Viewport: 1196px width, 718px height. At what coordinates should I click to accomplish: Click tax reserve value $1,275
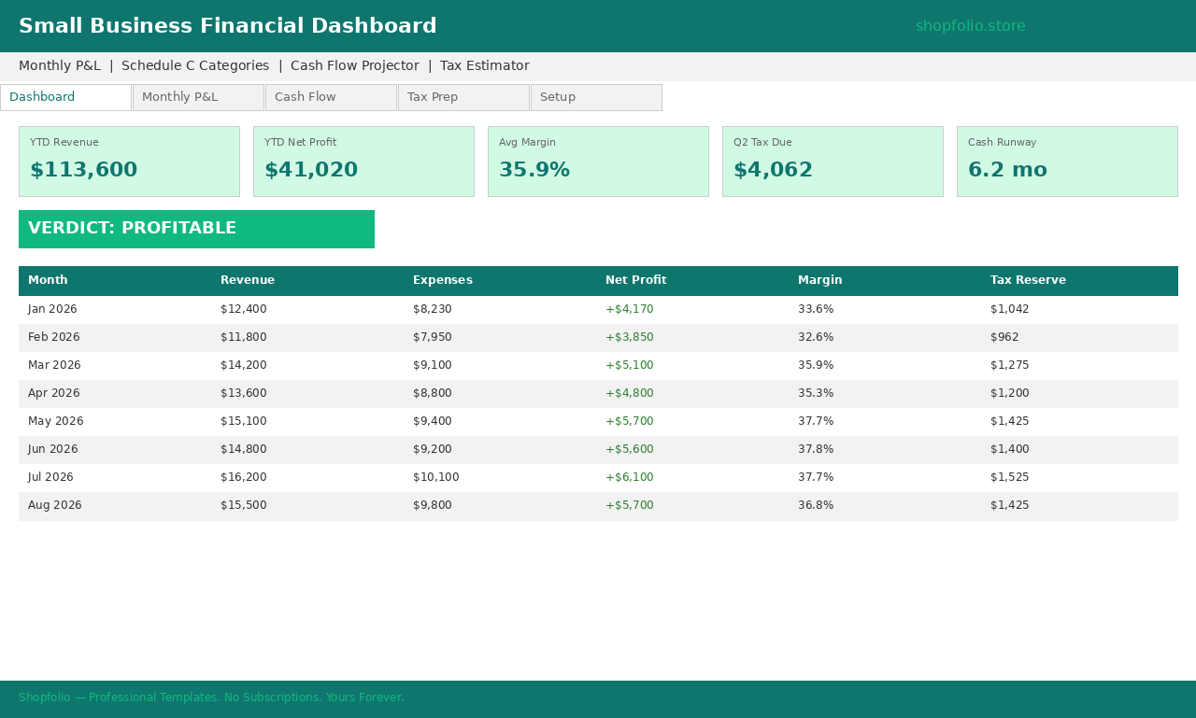coord(1010,365)
